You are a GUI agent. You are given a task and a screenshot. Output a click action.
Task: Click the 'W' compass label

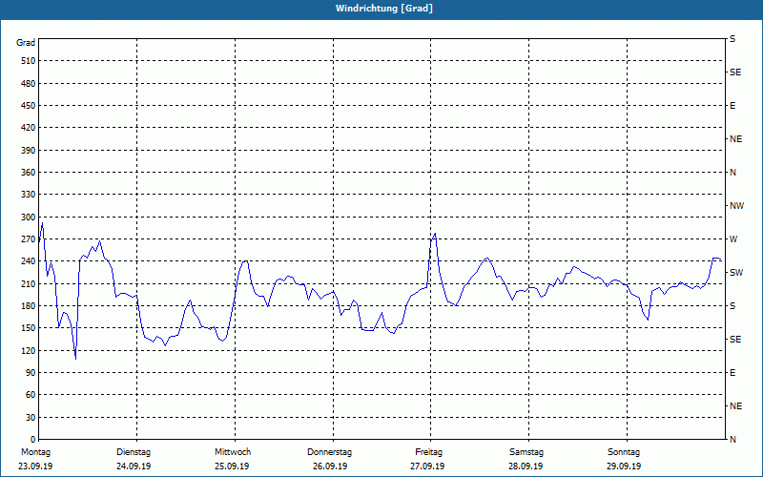pos(733,239)
